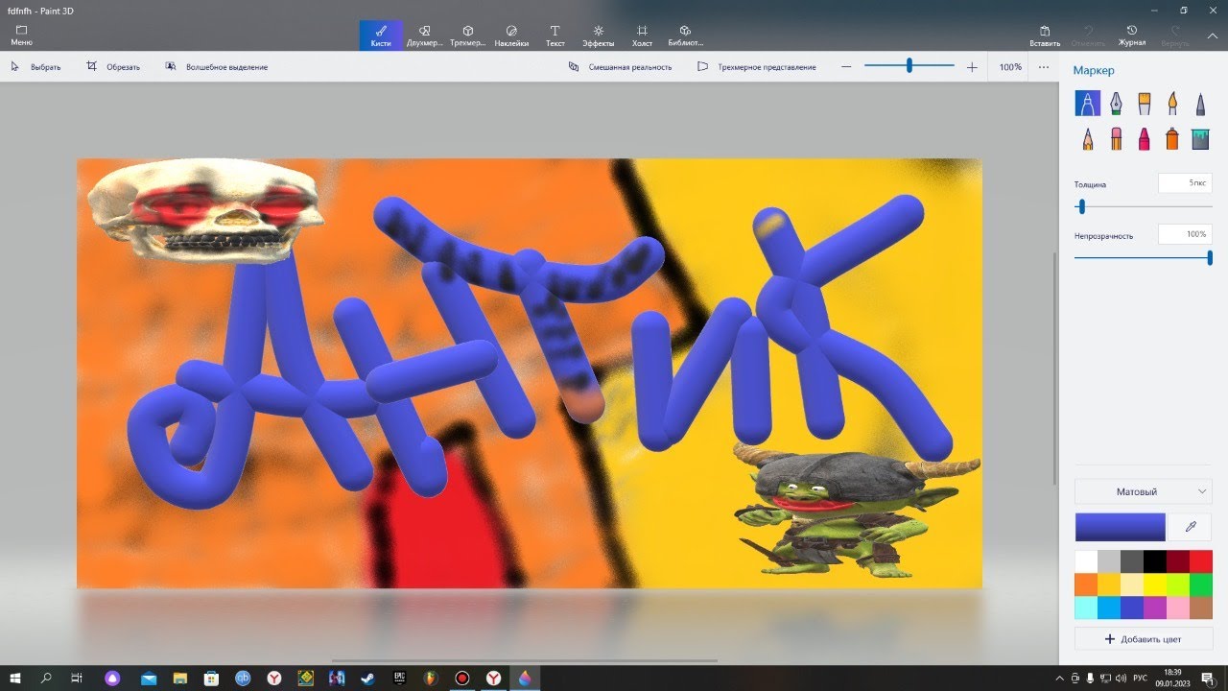1228x691 pixels.
Task: Open the Матовый material dropdown
Action: [1144, 491]
